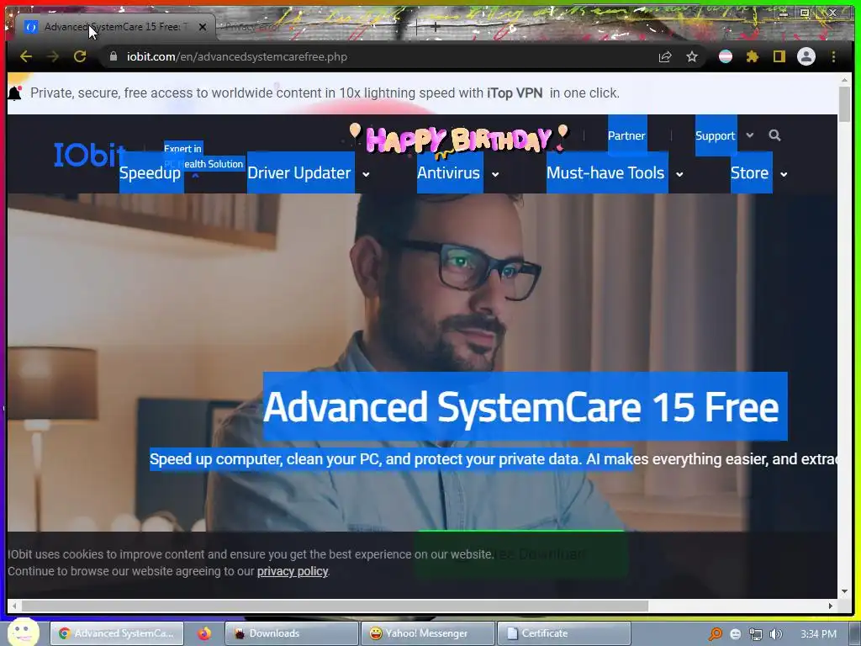The width and height of the screenshot is (861, 646).
Task: Open the website search magnifier
Action: point(774,135)
